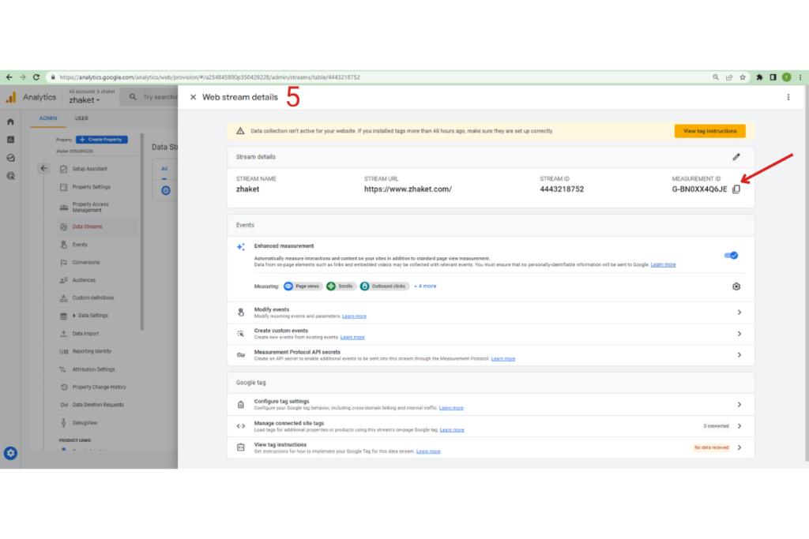Expand the '+ 4 more' measuring list
809x539 pixels.
click(425, 286)
